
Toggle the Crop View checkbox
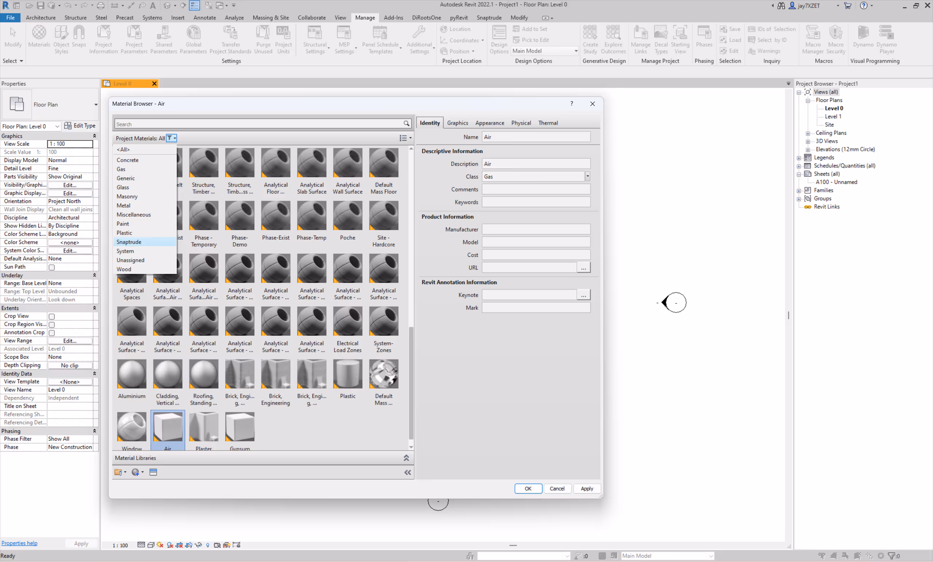pyautogui.click(x=52, y=317)
